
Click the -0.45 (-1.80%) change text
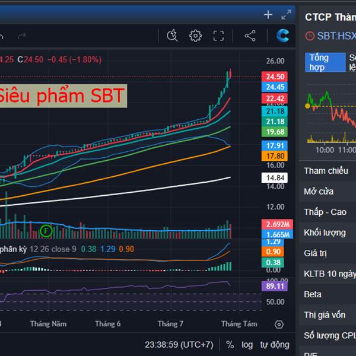pyautogui.click(x=74, y=59)
